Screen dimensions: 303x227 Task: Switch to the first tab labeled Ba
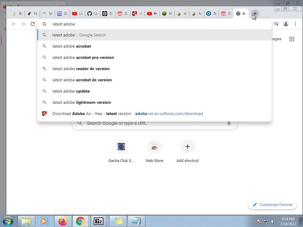pyautogui.click(x=18, y=14)
